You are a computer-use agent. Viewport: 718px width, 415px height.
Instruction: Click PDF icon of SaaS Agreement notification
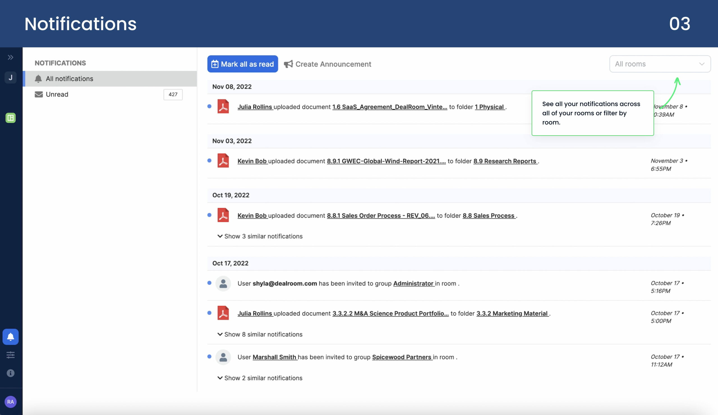click(223, 106)
